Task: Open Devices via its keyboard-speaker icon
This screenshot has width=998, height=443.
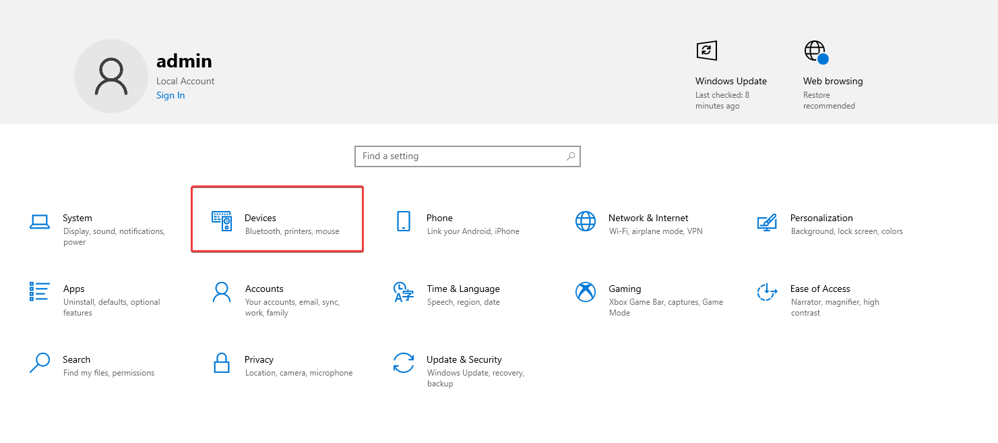Action: coord(222,221)
